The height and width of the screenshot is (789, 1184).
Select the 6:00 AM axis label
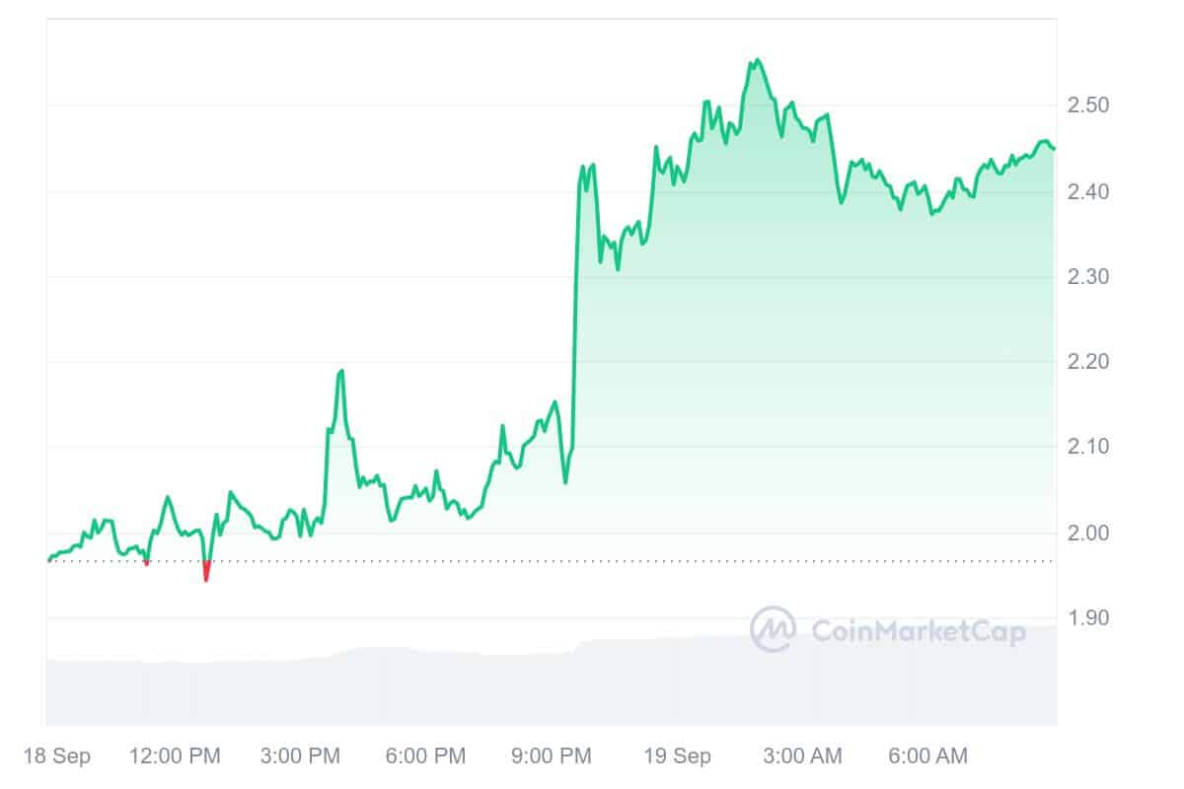click(926, 756)
